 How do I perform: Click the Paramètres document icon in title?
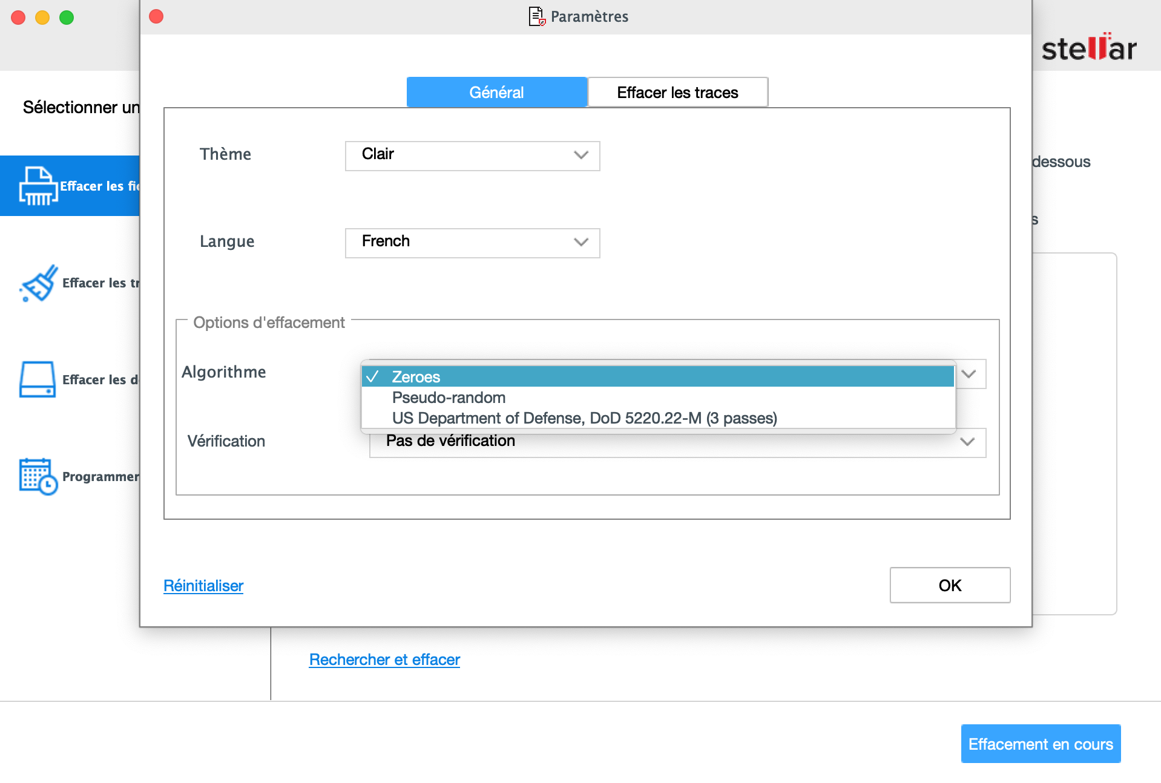coord(537,16)
